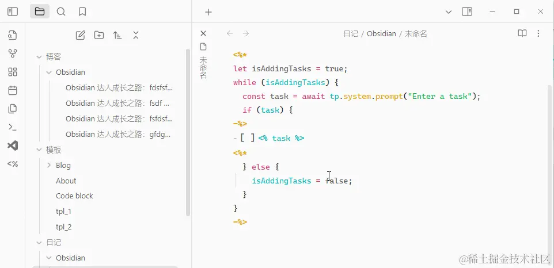Viewport: 554px width, 268px height.
Task: Add a new tab with plus
Action: 208,12
